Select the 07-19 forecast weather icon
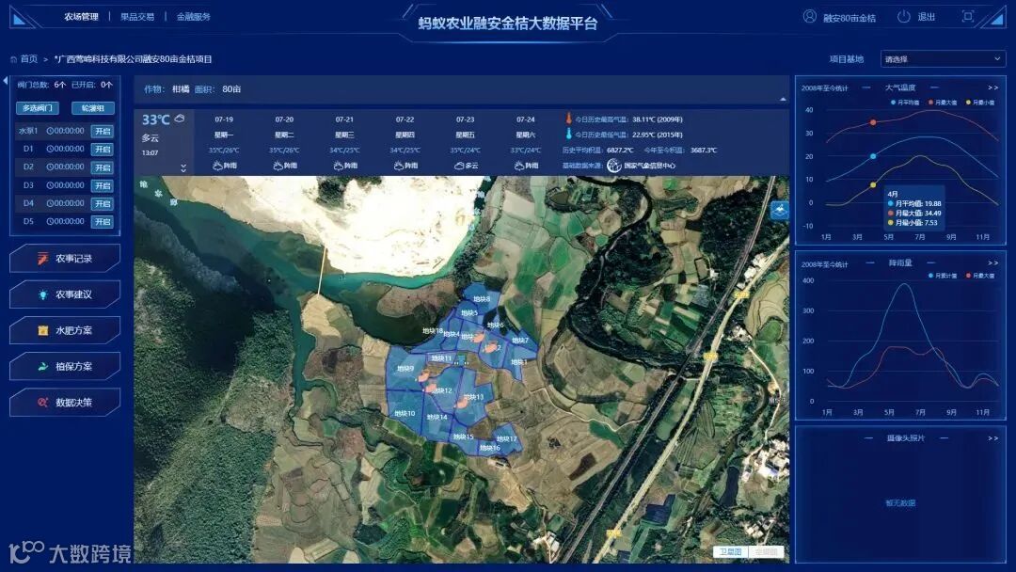Viewport: 1016px width, 572px height. point(217,166)
